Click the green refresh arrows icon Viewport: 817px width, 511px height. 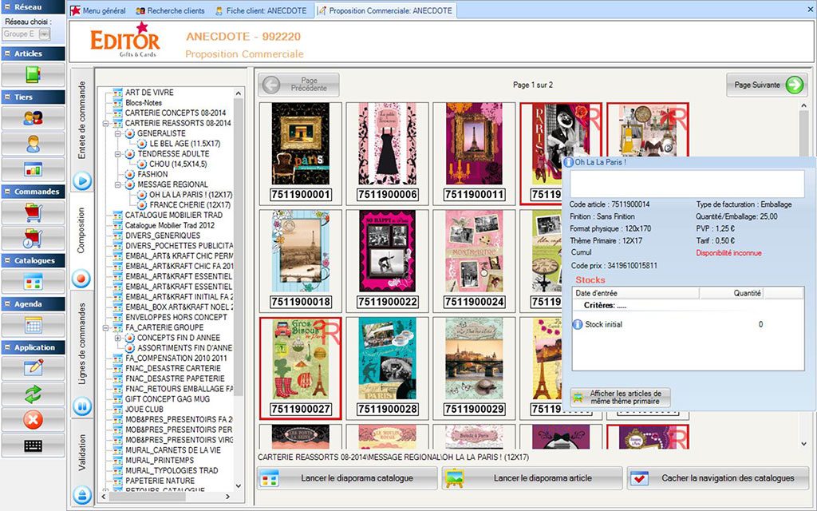[x=33, y=394]
